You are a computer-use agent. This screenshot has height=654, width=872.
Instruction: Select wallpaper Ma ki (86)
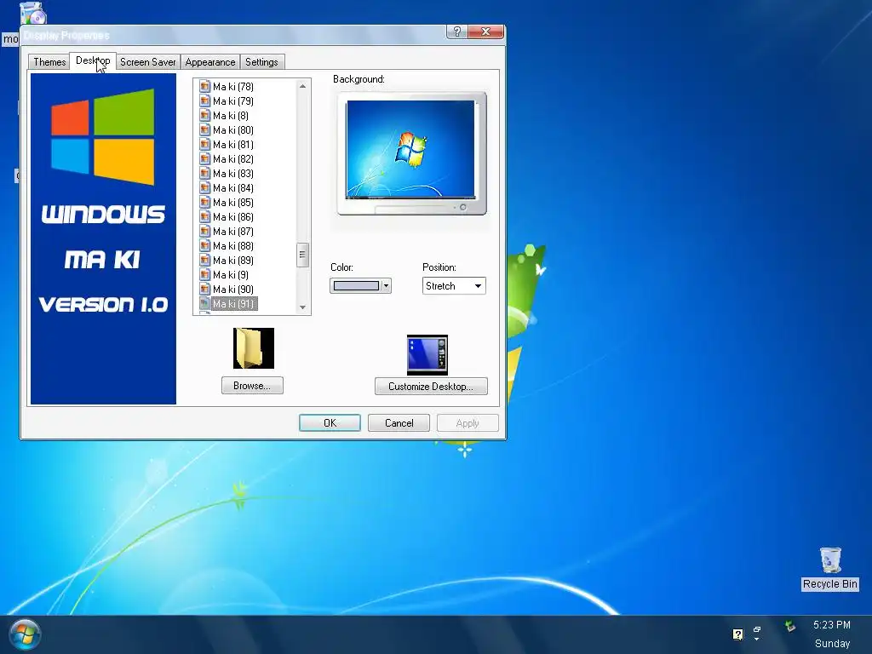pyautogui.click(x=233, y=217)
